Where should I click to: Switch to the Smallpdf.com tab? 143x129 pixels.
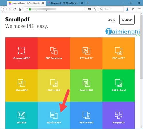pyautogui.click(x=26, y=3)
